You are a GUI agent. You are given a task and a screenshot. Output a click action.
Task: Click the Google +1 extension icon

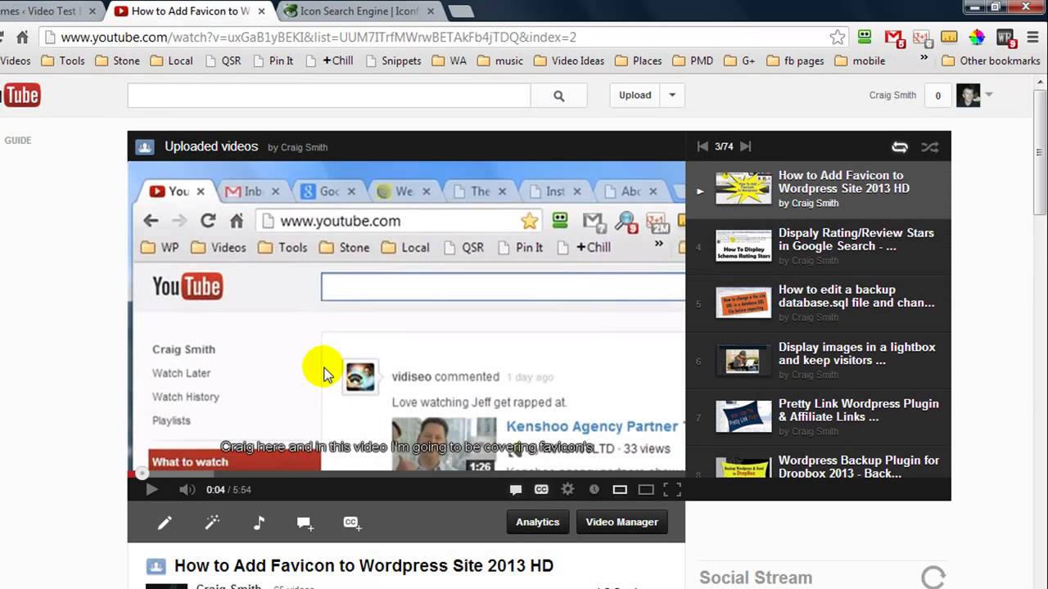pyautogui.click(x=922, y=38)
